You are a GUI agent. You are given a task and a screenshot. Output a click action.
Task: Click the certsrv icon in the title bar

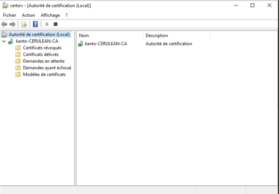point(6,6)
